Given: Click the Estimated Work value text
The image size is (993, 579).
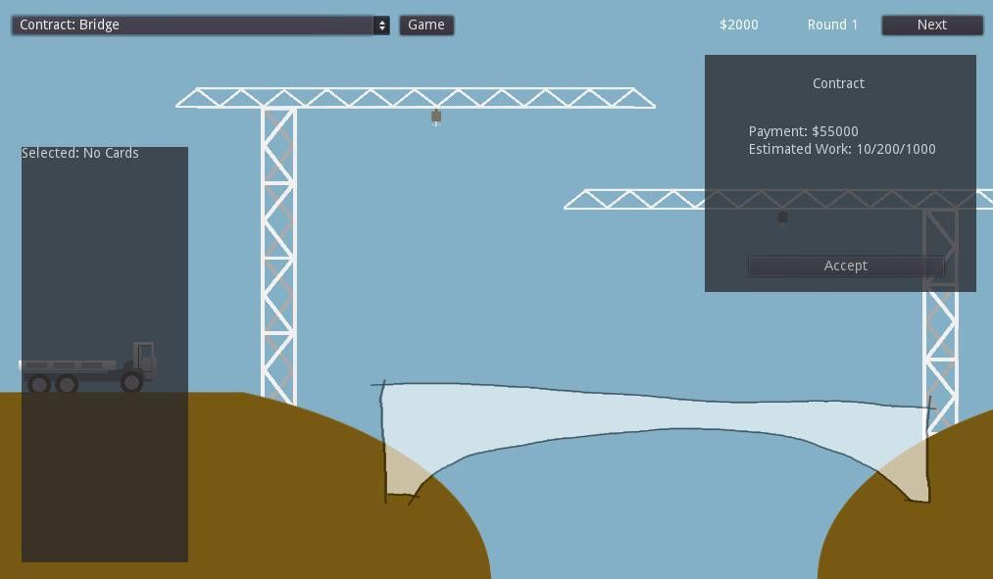Looking at the screenshot, I should [896, 149].
